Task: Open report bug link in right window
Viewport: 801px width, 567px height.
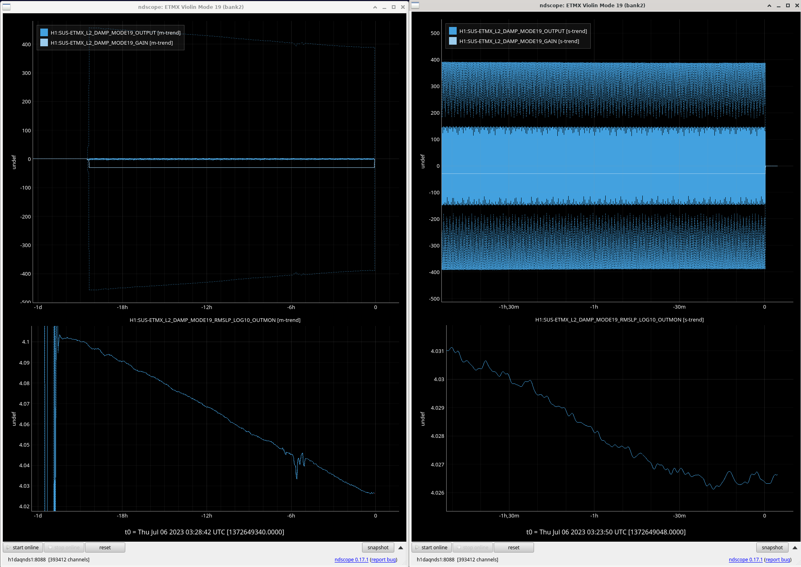Action: [x=778, y=560]
